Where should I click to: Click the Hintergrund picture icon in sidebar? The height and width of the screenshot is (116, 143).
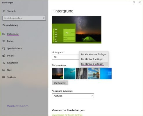pos(4,34)
